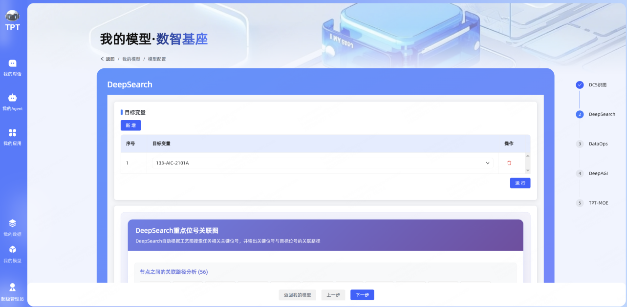Click step 3 circle for DataOps

[x=580, y=144]
